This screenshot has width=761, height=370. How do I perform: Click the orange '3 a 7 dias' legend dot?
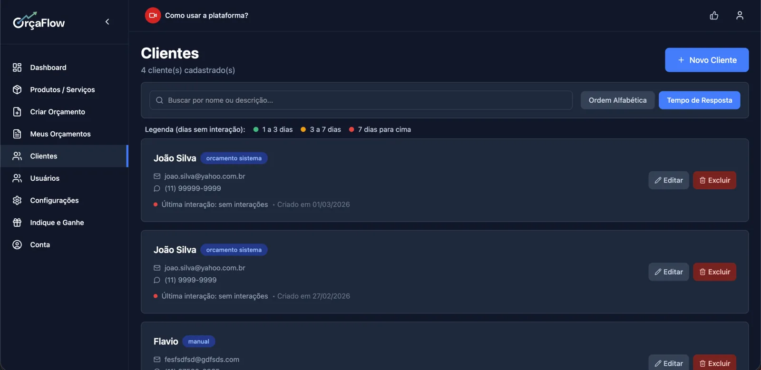point(303,129)
